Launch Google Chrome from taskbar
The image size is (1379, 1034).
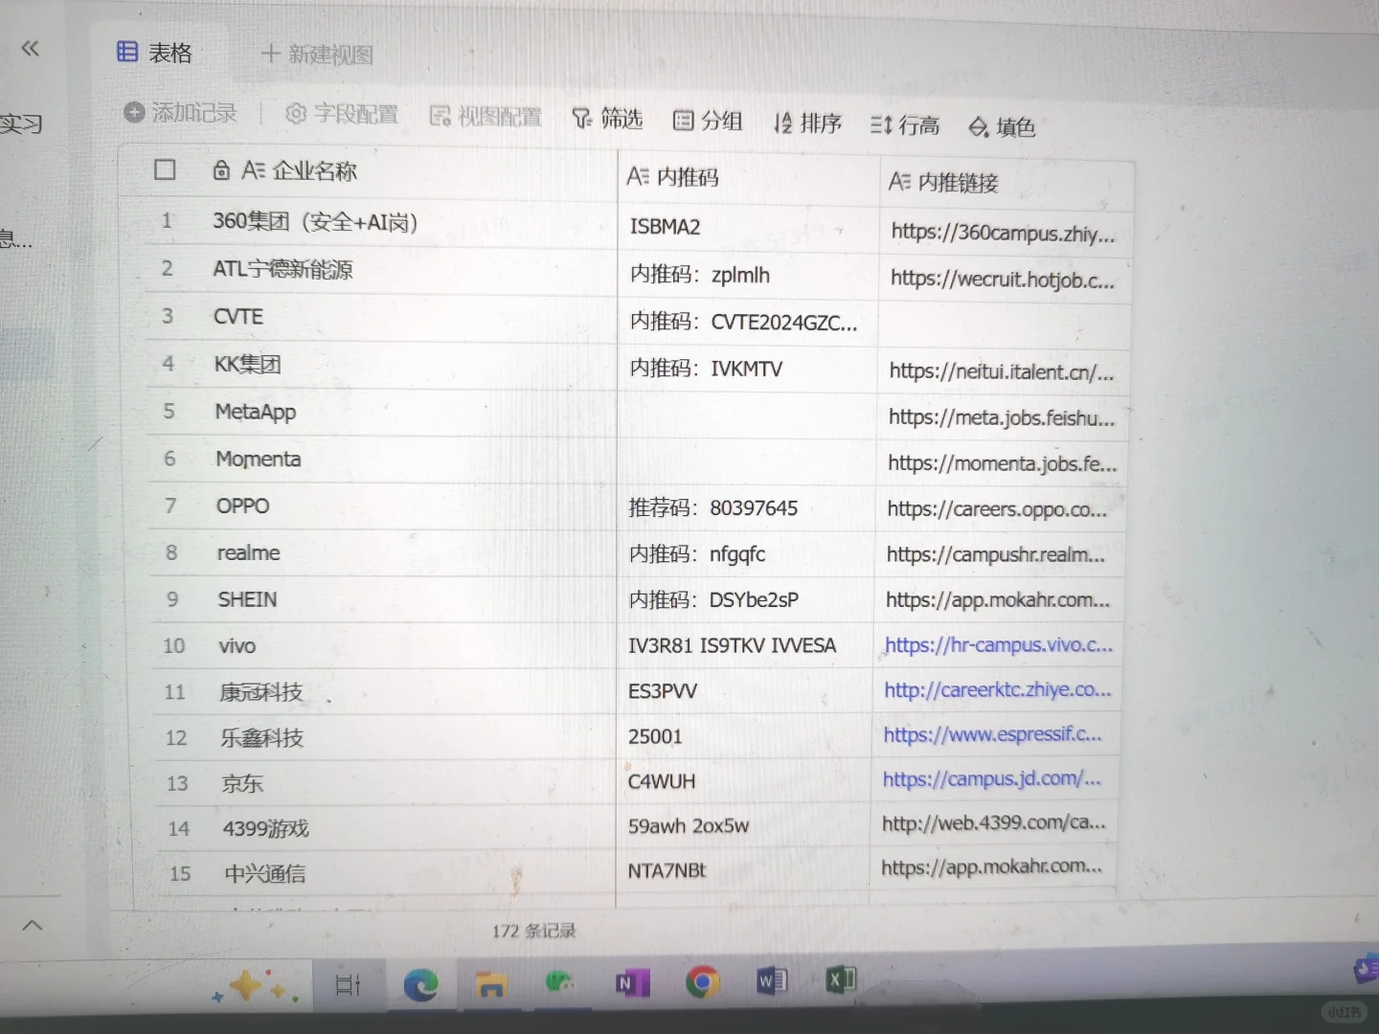pyautogui.click(x=702, y=982)
